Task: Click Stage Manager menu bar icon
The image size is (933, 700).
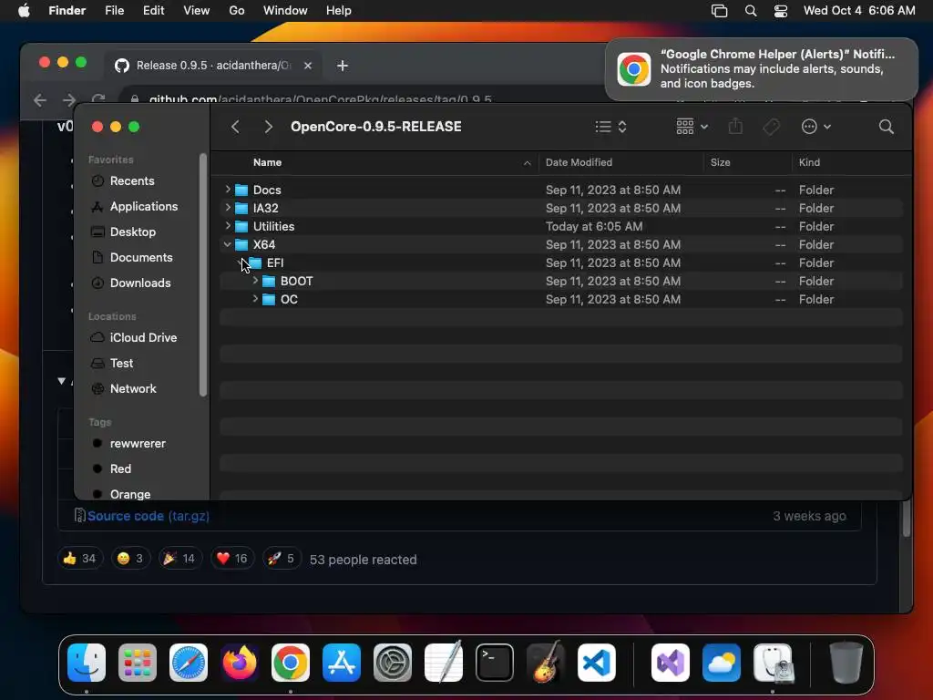Action: pyautogui.click(x=720, y=11)
